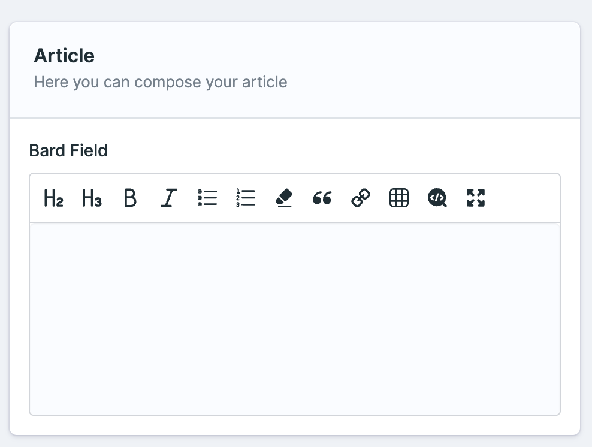Toggle bold text formatting
592x447 pixels.
pos(130,198)
